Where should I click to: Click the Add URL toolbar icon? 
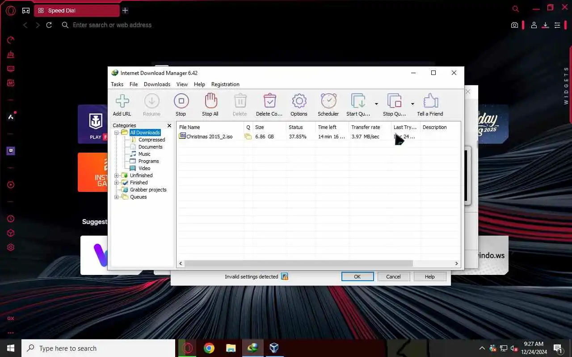pyautogui.click(x=122, y=101)
